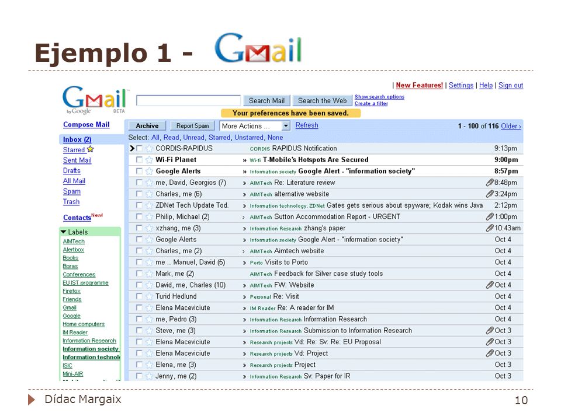The height and width of the screenshot is (420, 561).
Task: Star the Wi-Fi Planet message
Action: pyautogui.click(x=149, y=160)
